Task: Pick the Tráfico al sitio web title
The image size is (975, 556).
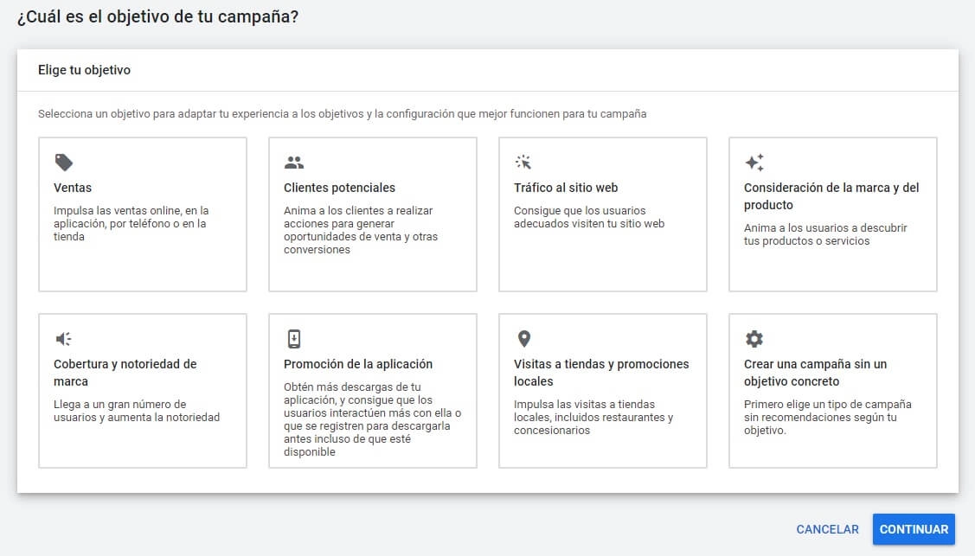Action: coord(566,188)
